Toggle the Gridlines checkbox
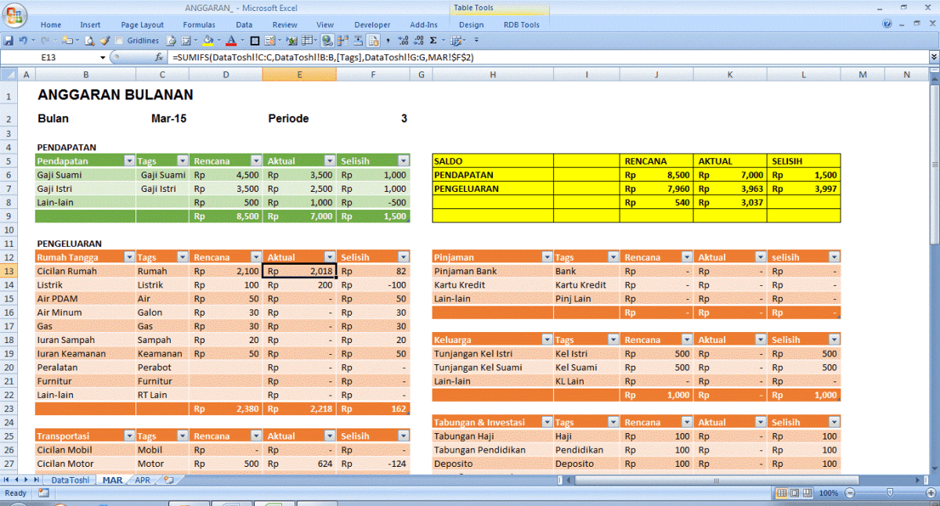The width and height of the screenshot is (940, 506). coord(119,41)
